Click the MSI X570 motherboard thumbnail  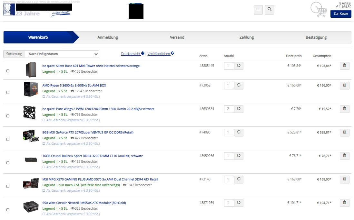point(31,183)
